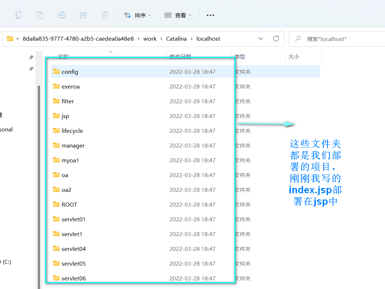Screen dimensions: 385x289
Task: Navigate to localhost via the breadcrumb
Action: [x=208, y=39]
